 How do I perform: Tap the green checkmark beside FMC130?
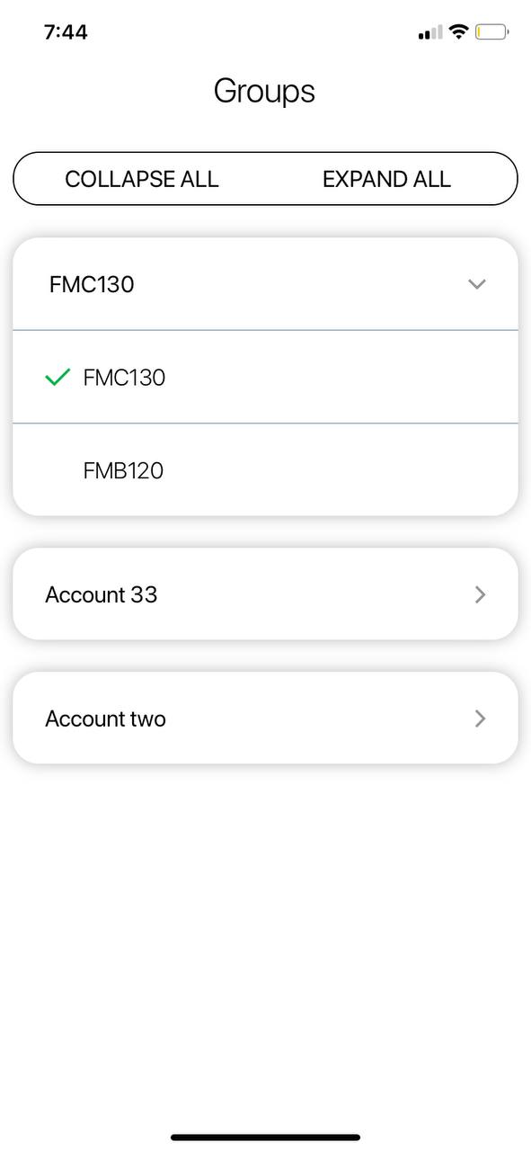(x=57, y=378)
